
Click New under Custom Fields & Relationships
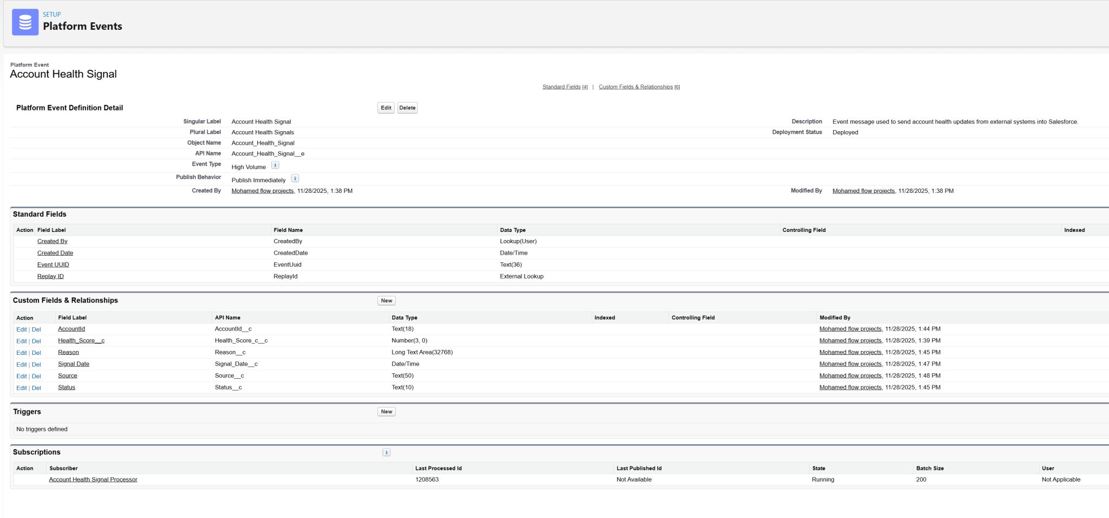tap(387, 301)
